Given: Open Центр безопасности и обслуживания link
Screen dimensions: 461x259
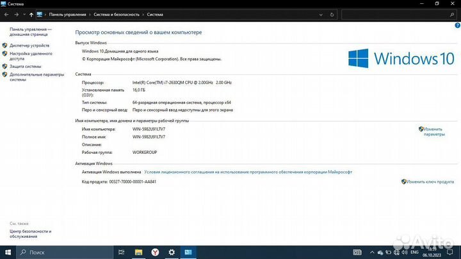Looking at the screenshot, I should (x=30, y=233).
